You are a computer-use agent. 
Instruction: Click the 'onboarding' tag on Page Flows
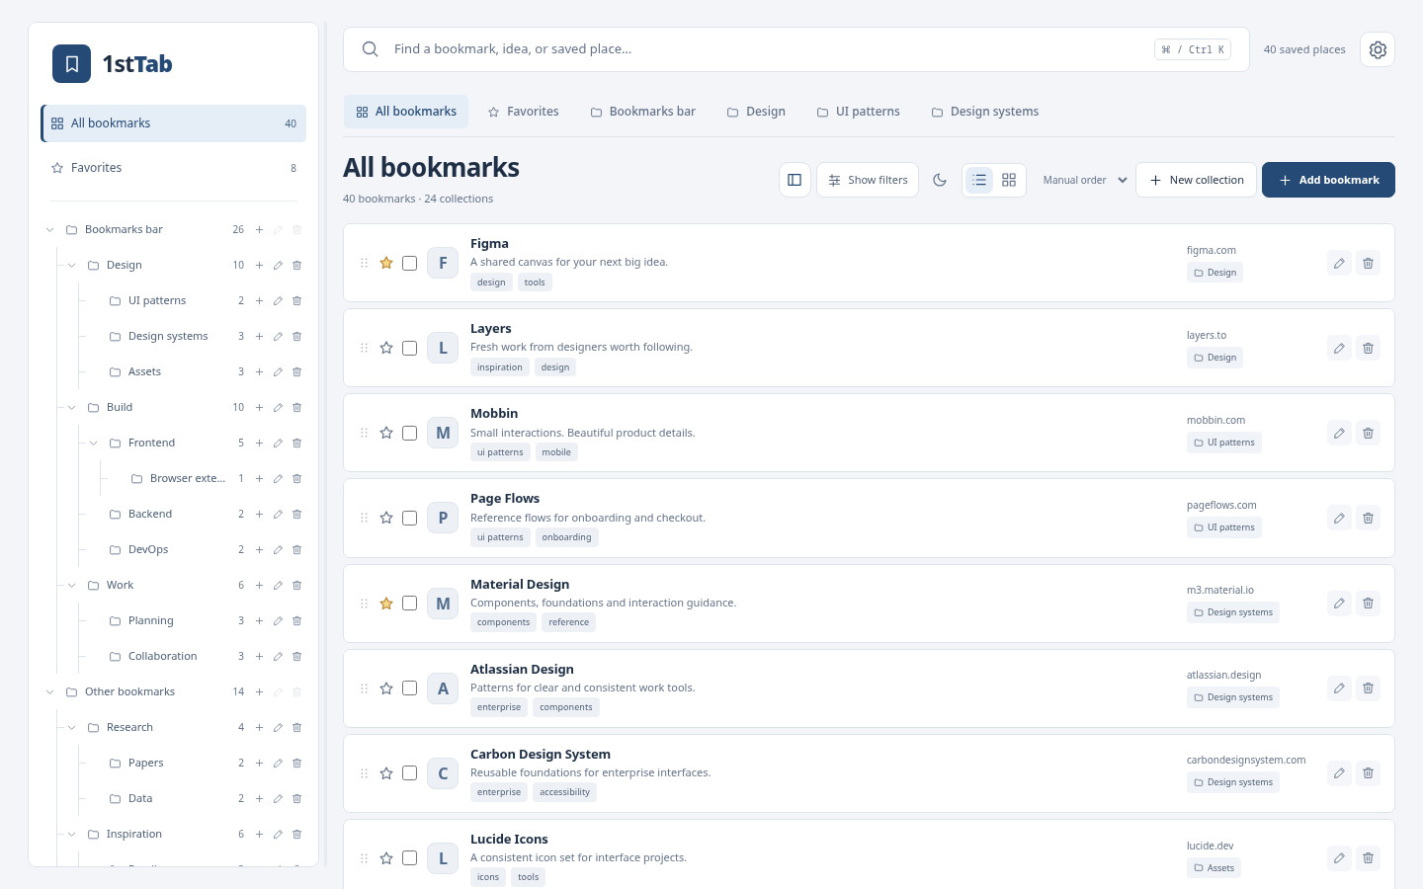pos(566,537)
